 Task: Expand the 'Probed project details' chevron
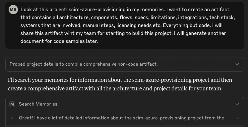(237, 64)
